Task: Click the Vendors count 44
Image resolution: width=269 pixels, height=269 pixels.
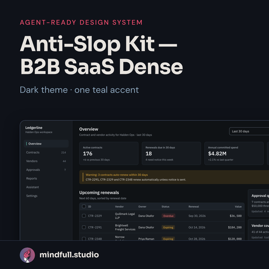Action: [x=64, y=161]
